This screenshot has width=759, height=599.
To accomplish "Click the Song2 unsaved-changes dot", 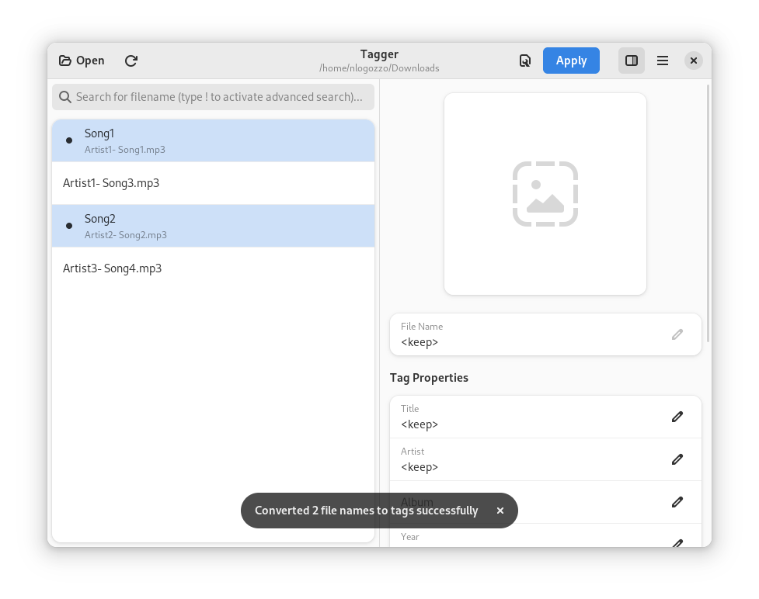I will pyautogui.click(x=69, y=226).
